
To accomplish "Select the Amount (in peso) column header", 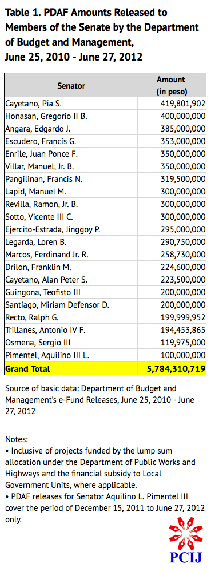I will (172, 86).
